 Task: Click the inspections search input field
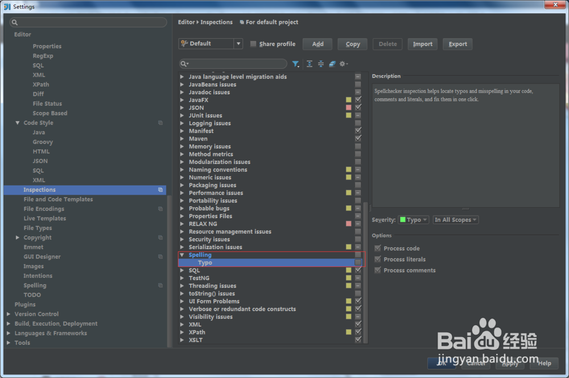click(233, 64)
